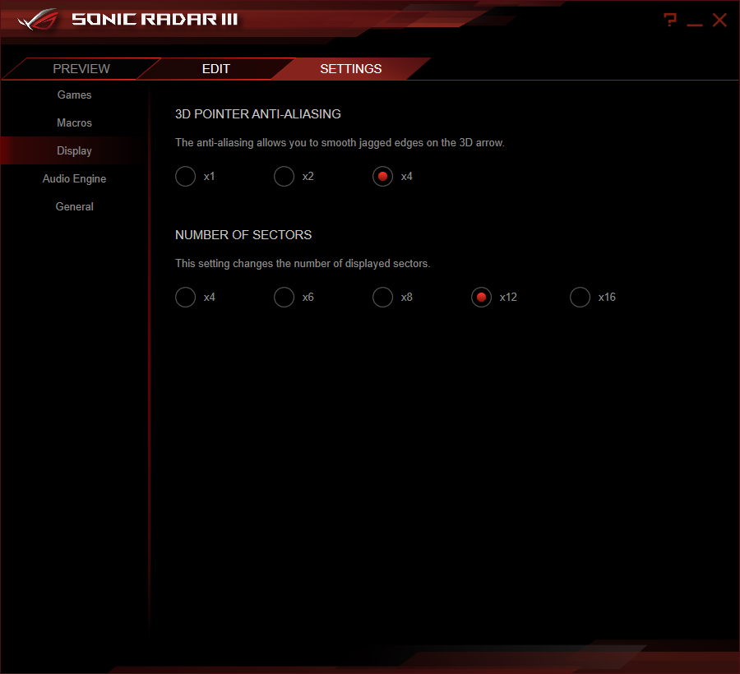Open the Macros settings section
This screenshot has width=740, height=674.
74,122
